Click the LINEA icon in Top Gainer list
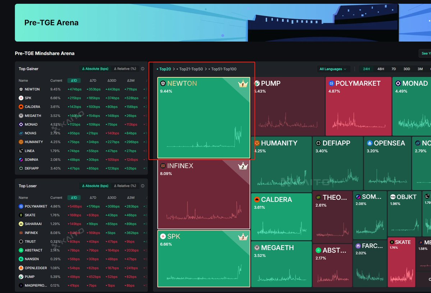 click(21, 151)
